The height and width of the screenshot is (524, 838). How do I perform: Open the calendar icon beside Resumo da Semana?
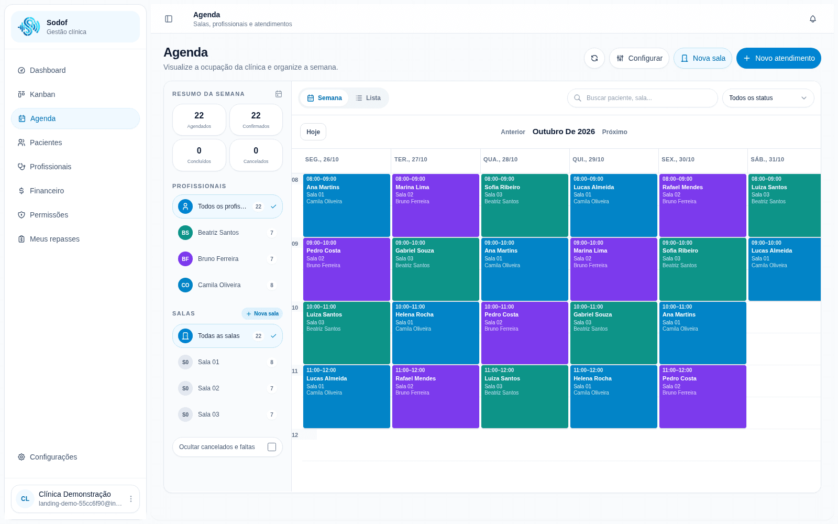(x=279, y=94)
